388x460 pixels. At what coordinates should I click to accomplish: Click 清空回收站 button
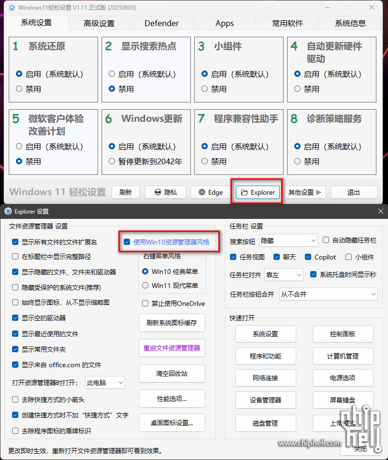pos(172,374)
